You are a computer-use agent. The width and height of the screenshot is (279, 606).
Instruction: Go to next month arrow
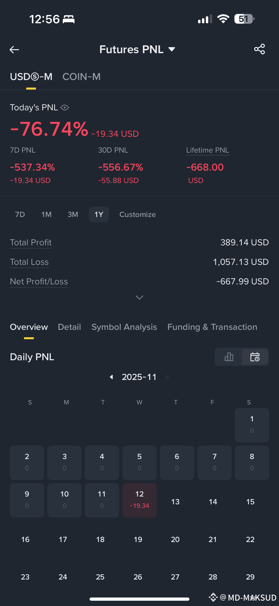167,377
